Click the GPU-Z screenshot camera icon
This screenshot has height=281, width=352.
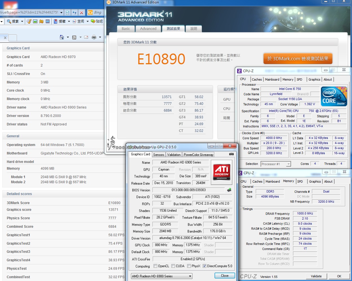(x=231, y=154)
